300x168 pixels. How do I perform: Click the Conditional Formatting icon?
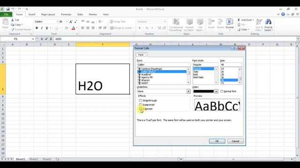click(x=176, y=22)
